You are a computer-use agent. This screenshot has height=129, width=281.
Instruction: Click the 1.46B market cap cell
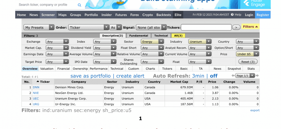[179, 93]
